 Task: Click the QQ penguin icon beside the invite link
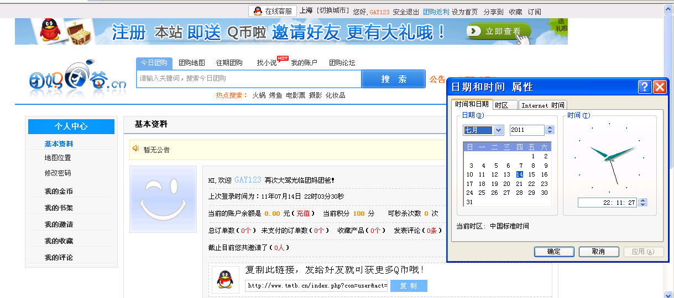coord(225,280)
